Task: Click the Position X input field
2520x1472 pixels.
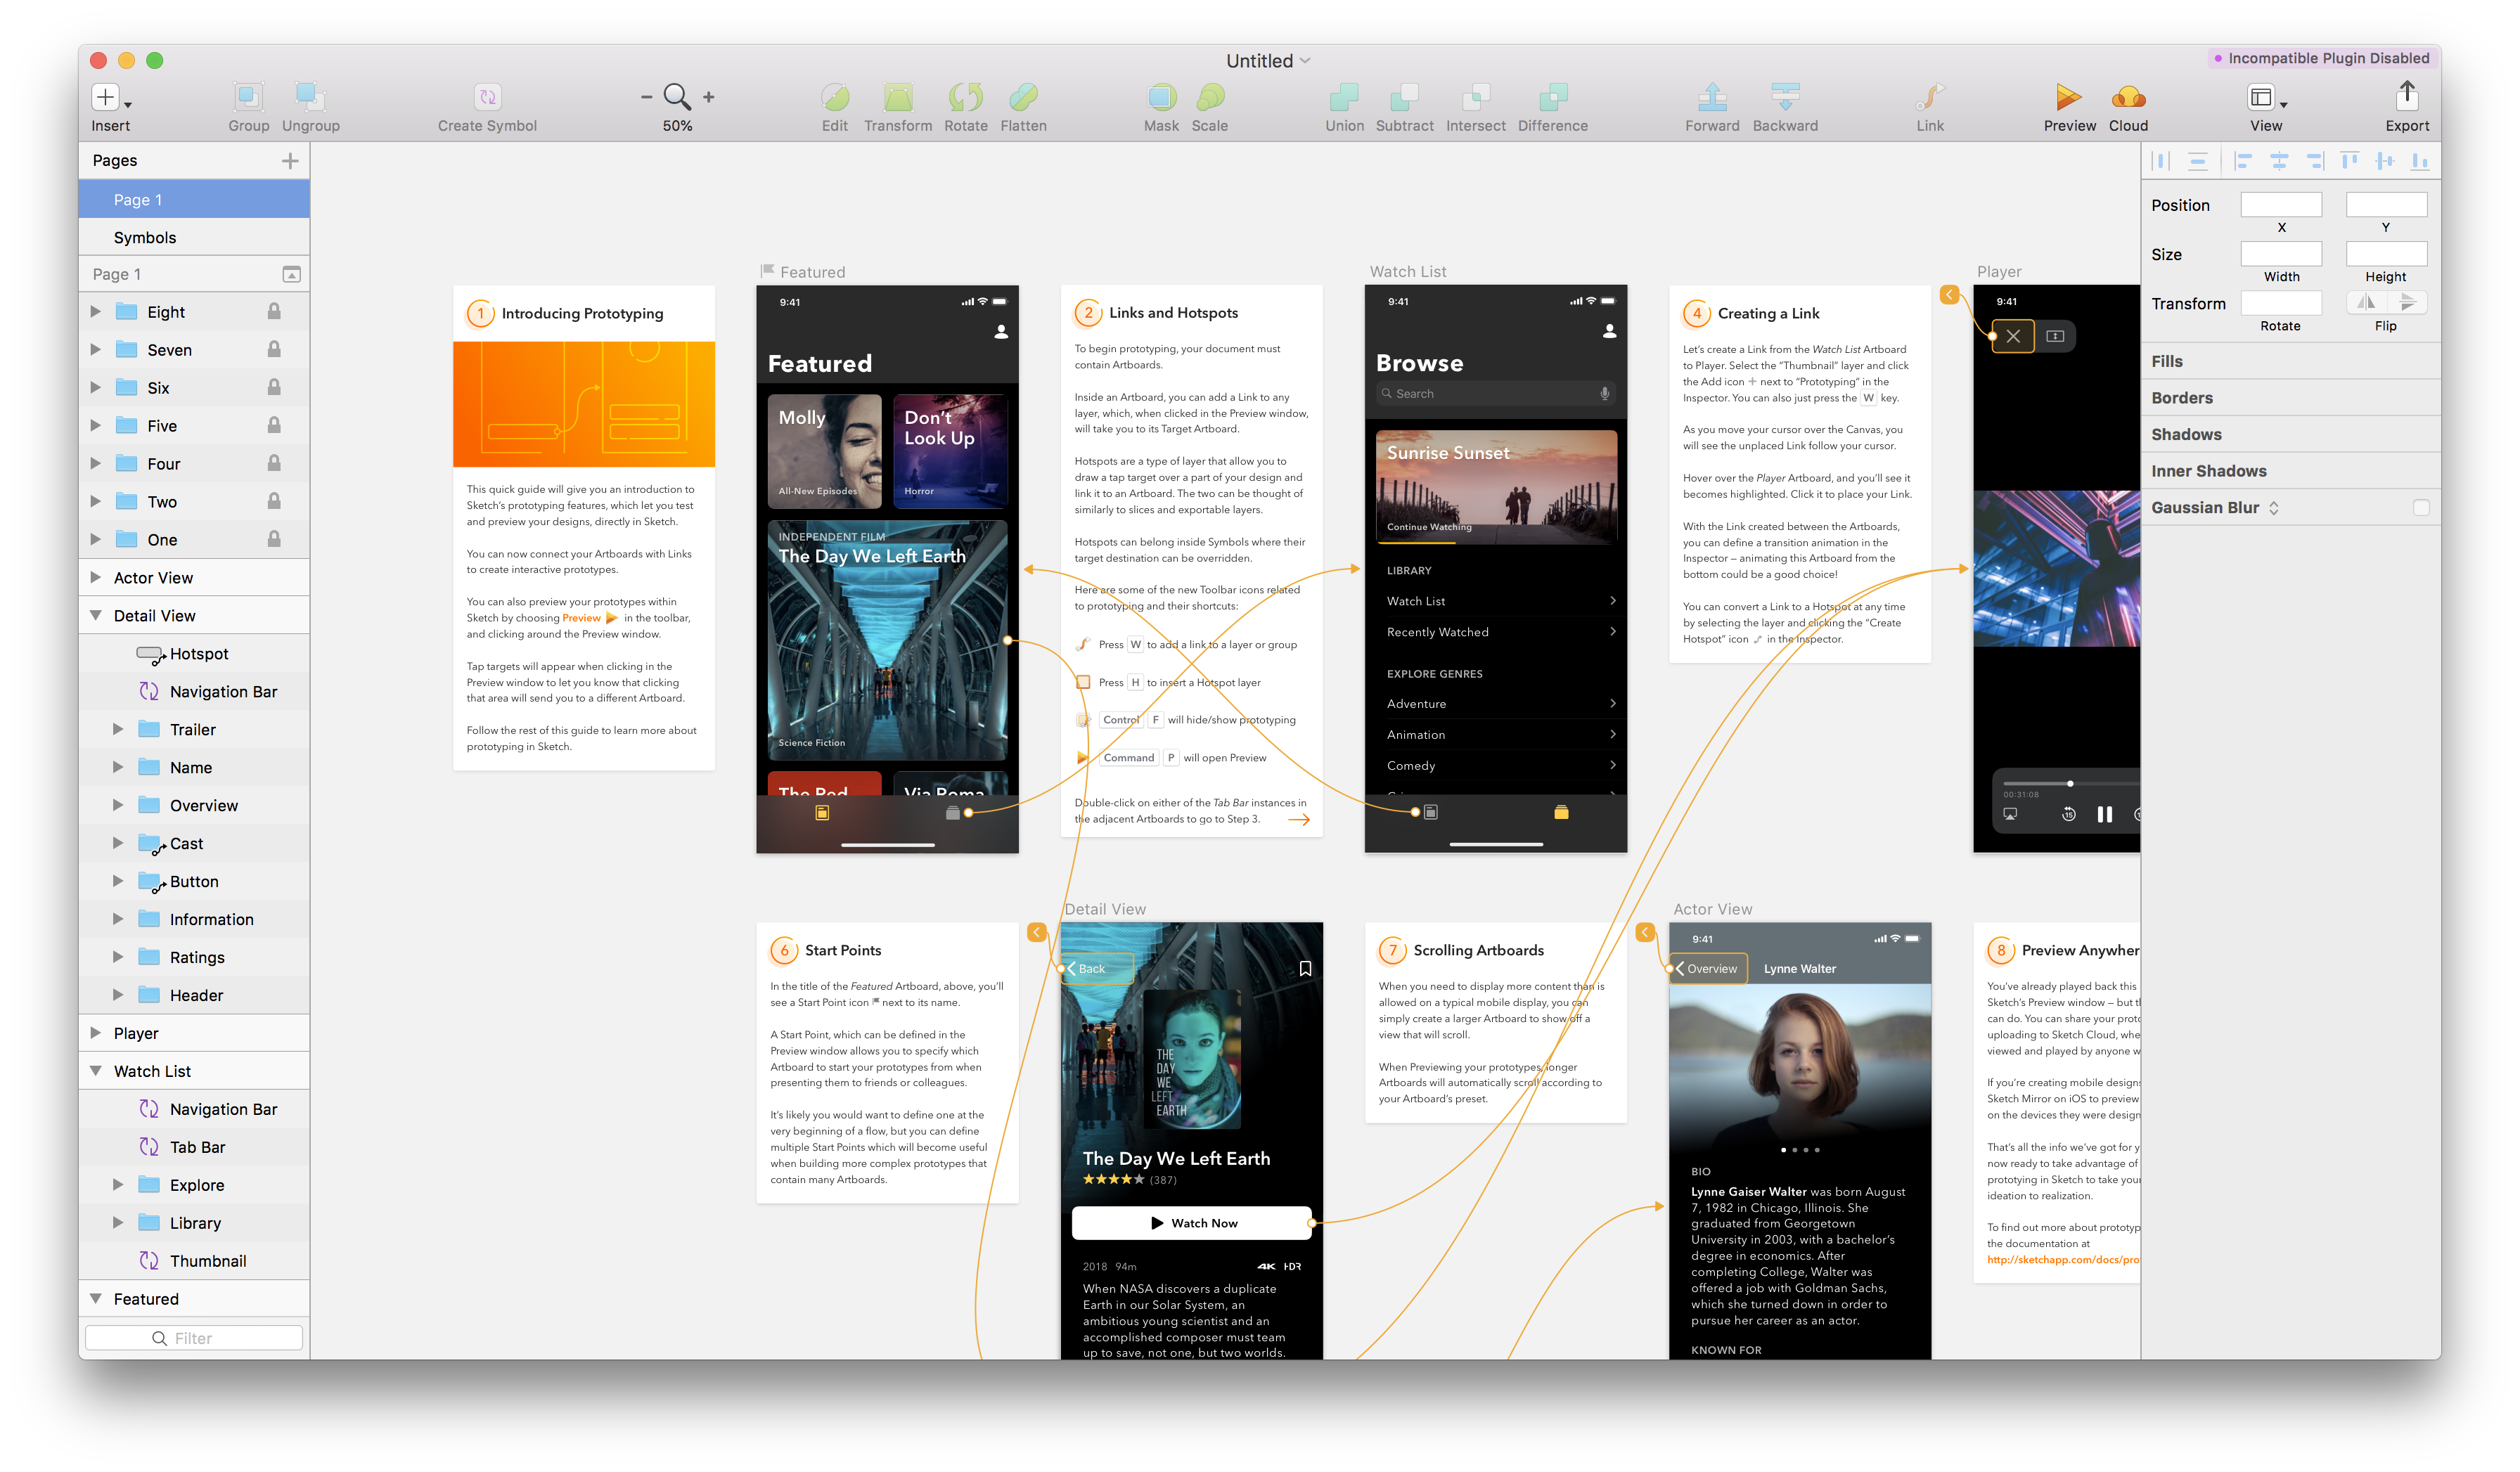Action: pyautogui.click(x=2280, y=205)
